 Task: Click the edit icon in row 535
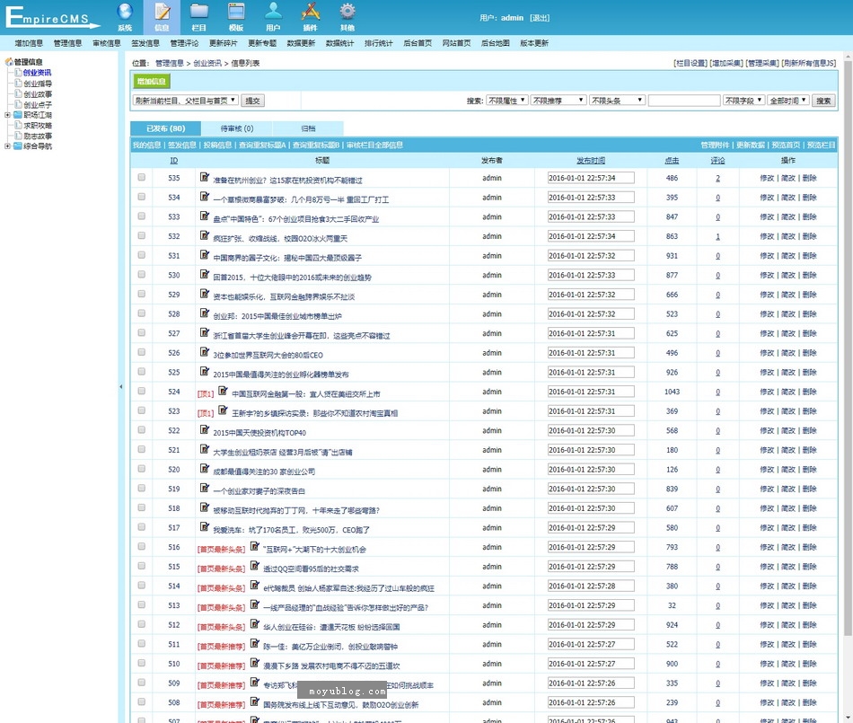[205, 177]
